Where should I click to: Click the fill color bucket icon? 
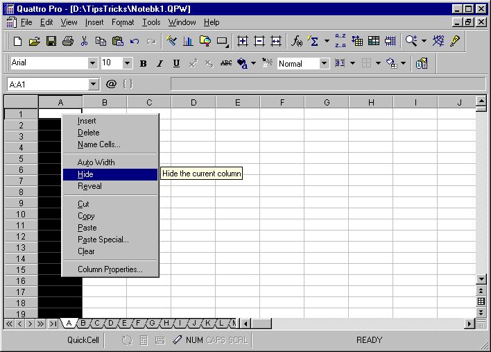tap(391, 64)
